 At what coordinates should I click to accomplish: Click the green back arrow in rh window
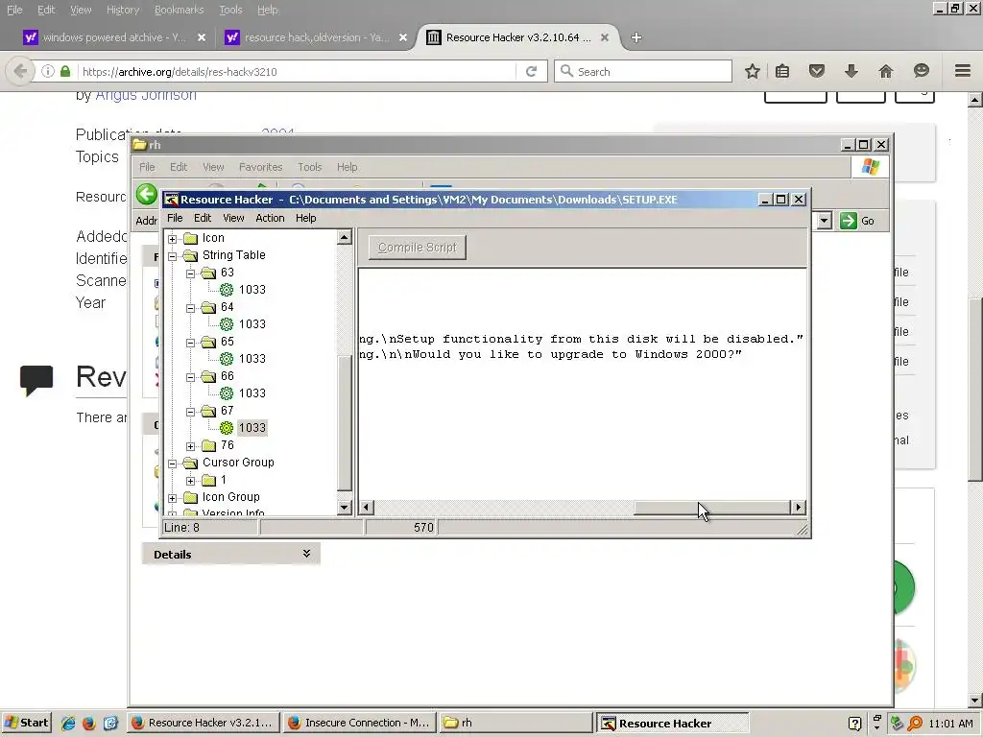click(x=147, y=194)
